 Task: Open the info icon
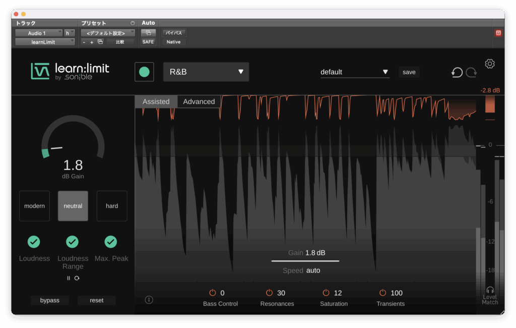(149, 300)
